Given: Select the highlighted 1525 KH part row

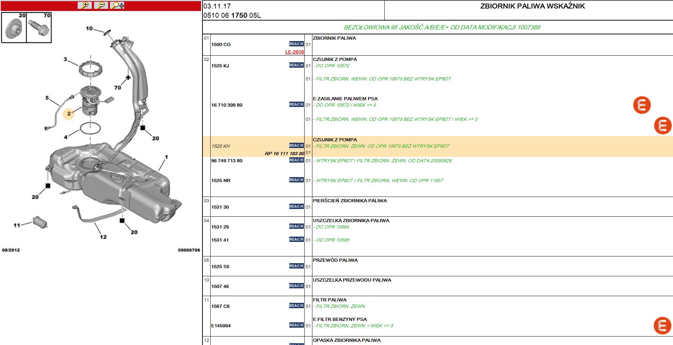Looking at the screenshot, I should point(438,146).
